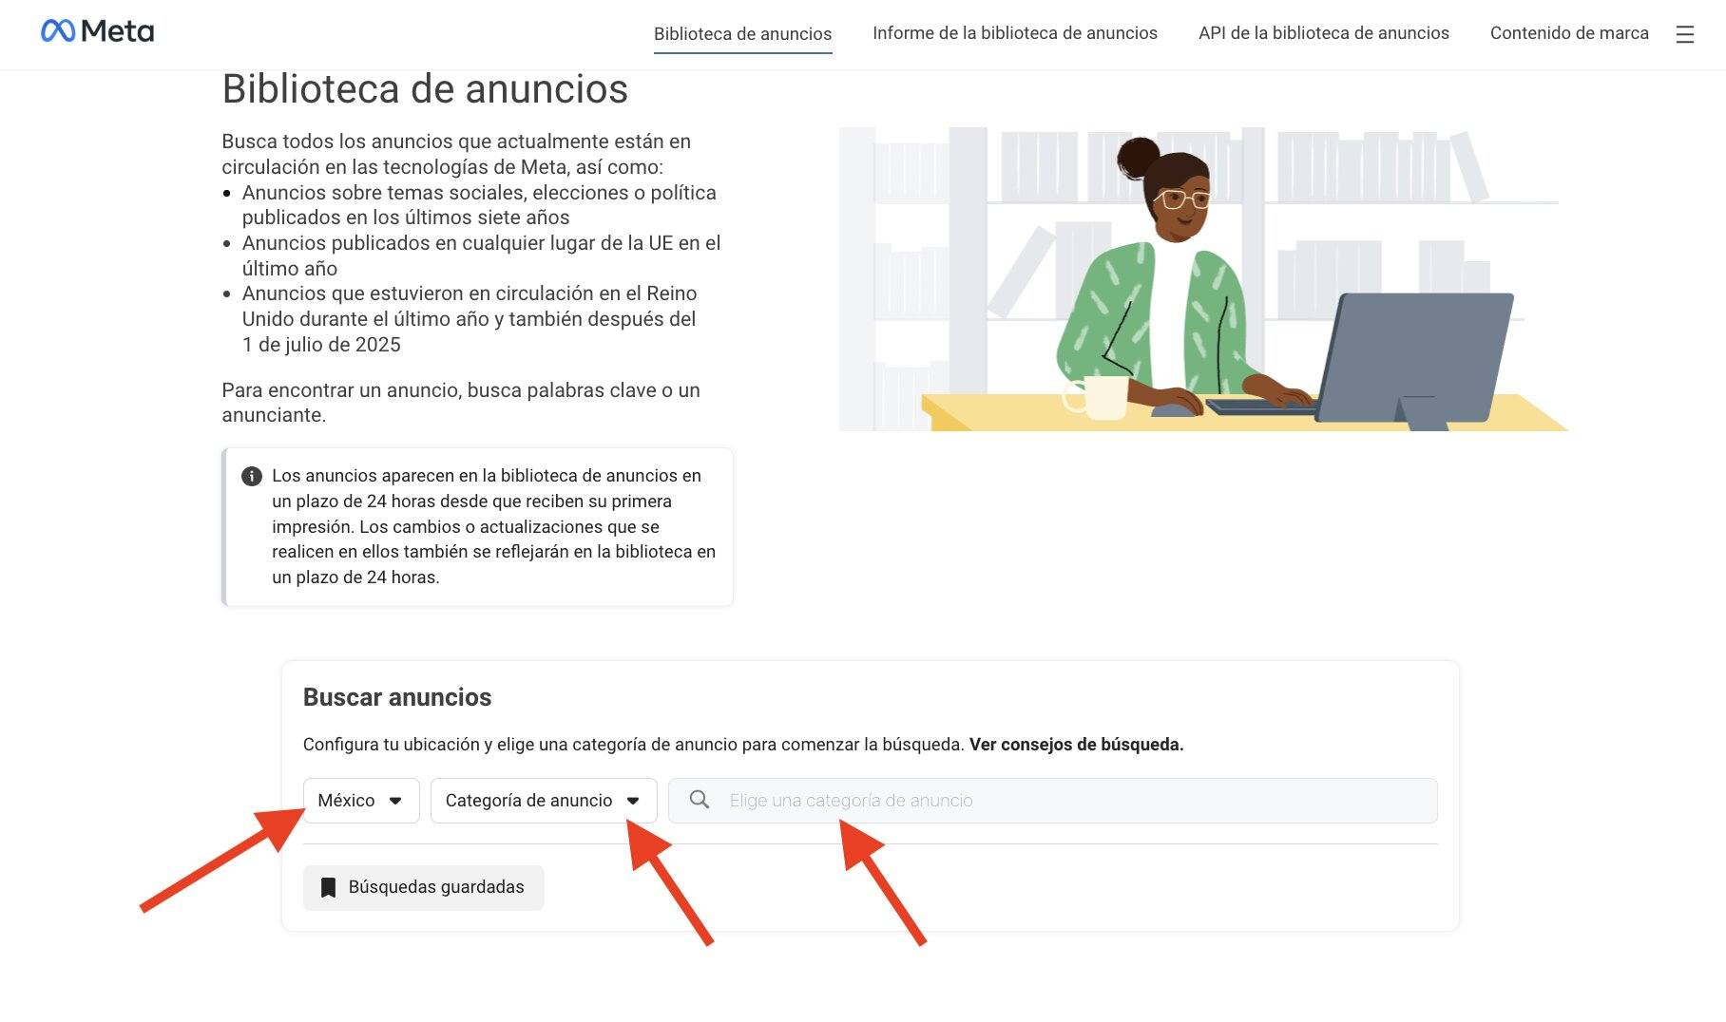
Task: Open the Ver consejos de búsqueda link
Action: click(1076, 745)
